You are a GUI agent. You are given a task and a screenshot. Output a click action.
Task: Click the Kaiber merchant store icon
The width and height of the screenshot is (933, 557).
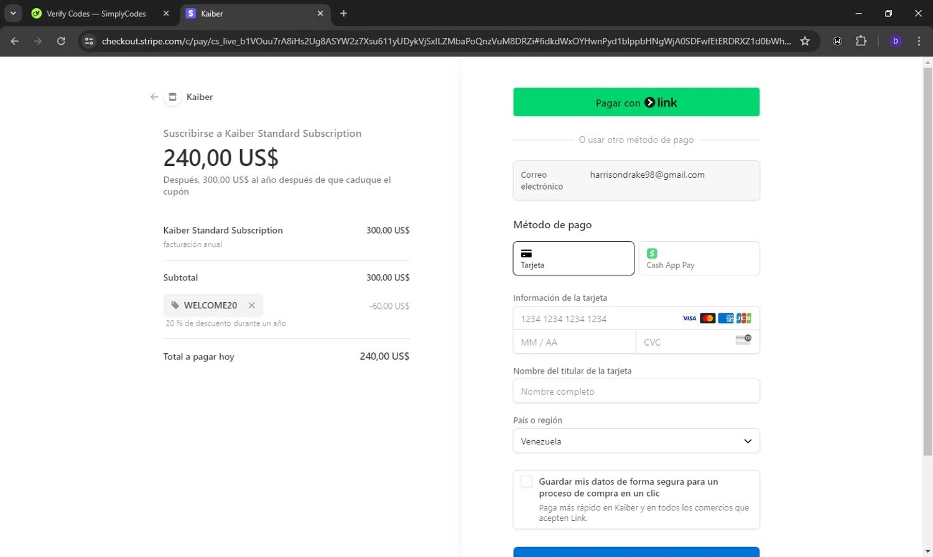point(173,97)
